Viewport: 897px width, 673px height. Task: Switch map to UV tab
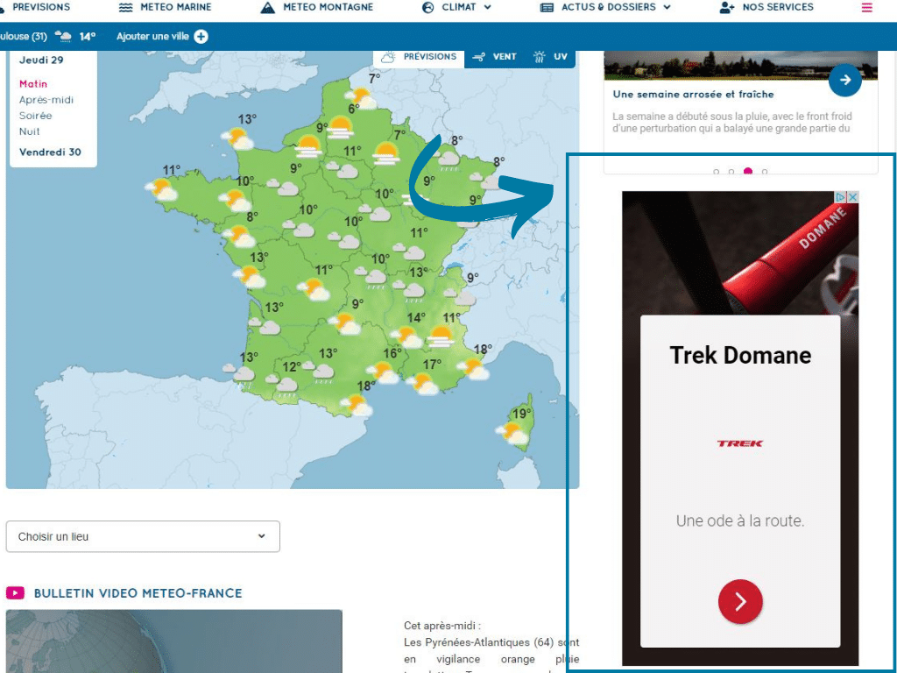click(x=550, y=57)
